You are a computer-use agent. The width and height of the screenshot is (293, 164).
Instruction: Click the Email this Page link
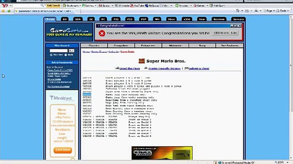(x=129, y=68)
